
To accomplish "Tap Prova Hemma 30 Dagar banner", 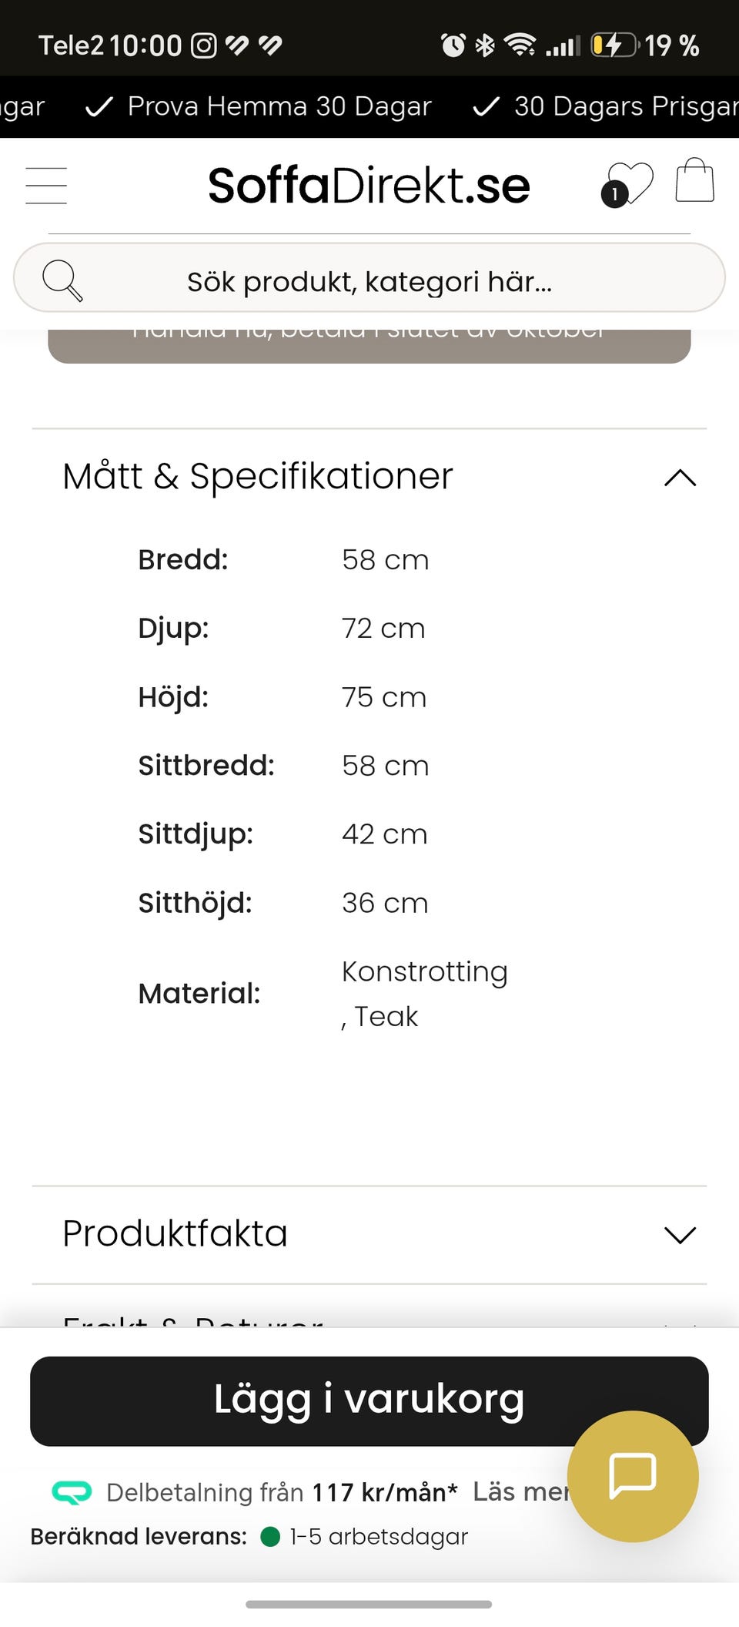I will click(259, 106).
